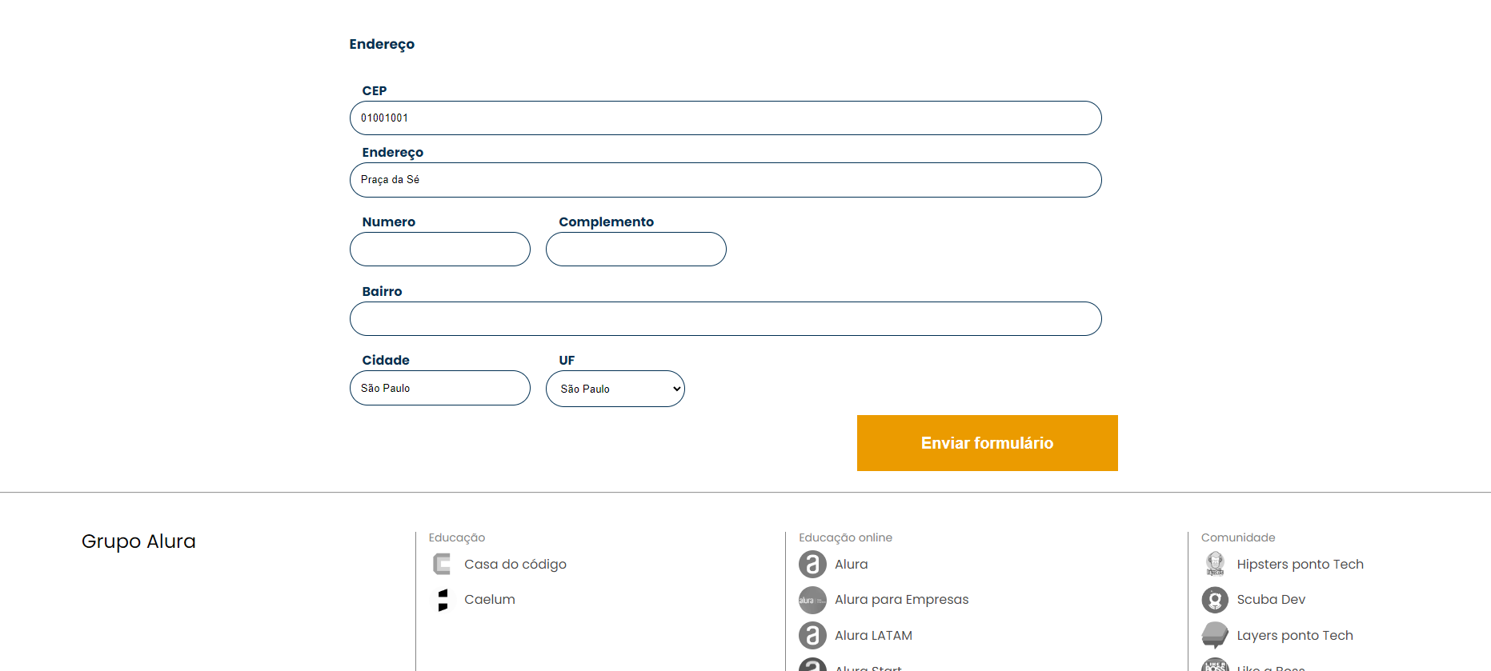
Task: Focus the Numero input field
Action: (440, 250)
